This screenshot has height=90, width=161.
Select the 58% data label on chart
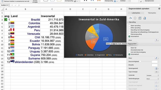point(106,39)
